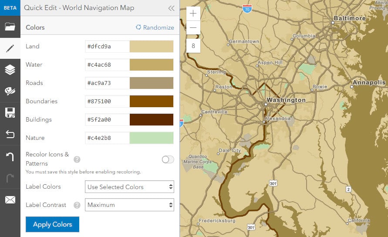Click the Route 2 shield on the map
Viewport: 388px width, 237px height.
click(348, 190)
